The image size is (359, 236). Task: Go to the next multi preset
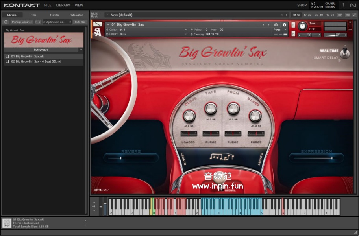tap(287, 15)
